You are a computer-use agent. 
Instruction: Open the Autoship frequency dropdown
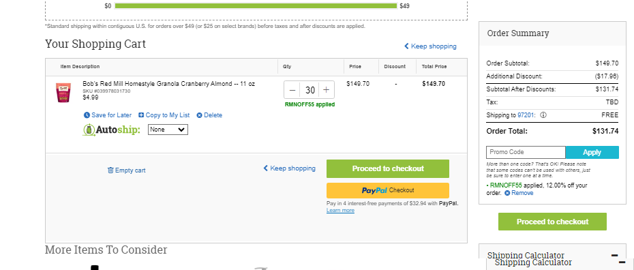tap(168, 130)
